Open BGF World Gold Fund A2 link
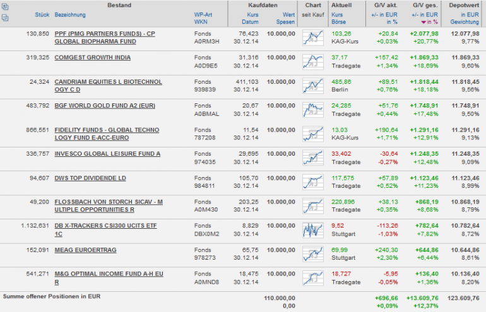486x312 pixels. (105, 105)
